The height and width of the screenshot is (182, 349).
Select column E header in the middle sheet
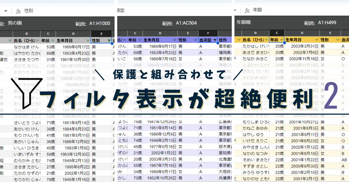pos(188,34)
